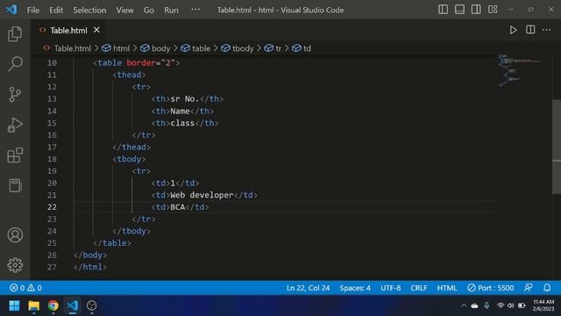
Task: Open errors and warnings problems indicator
Action: click(x=25, y=288)
